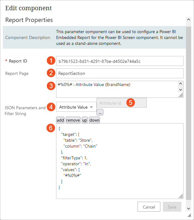The height and width of the screenshot is (220, 194).
Task: Click callout badge 4 near Attribute Value
Action: point(51,107)
